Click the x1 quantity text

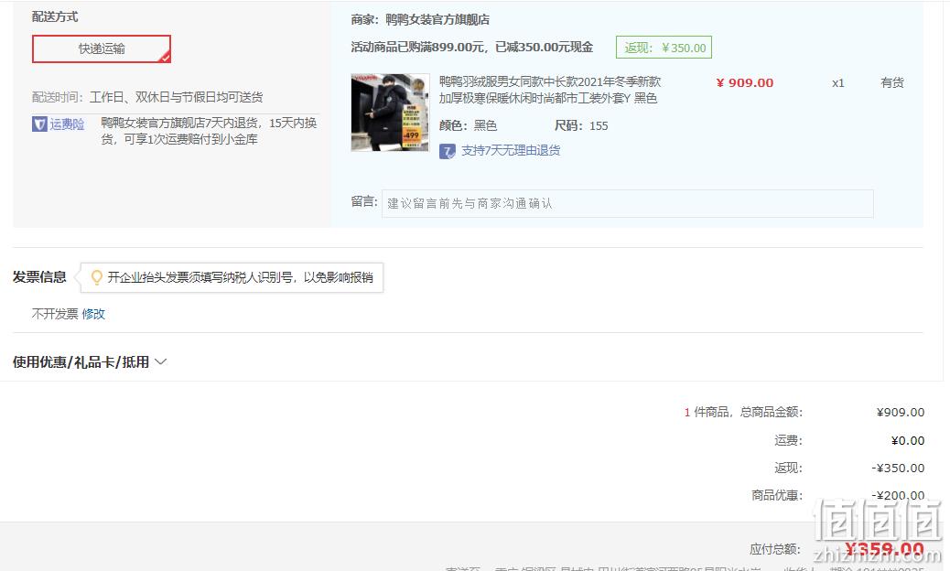click(x=838, y=83)
